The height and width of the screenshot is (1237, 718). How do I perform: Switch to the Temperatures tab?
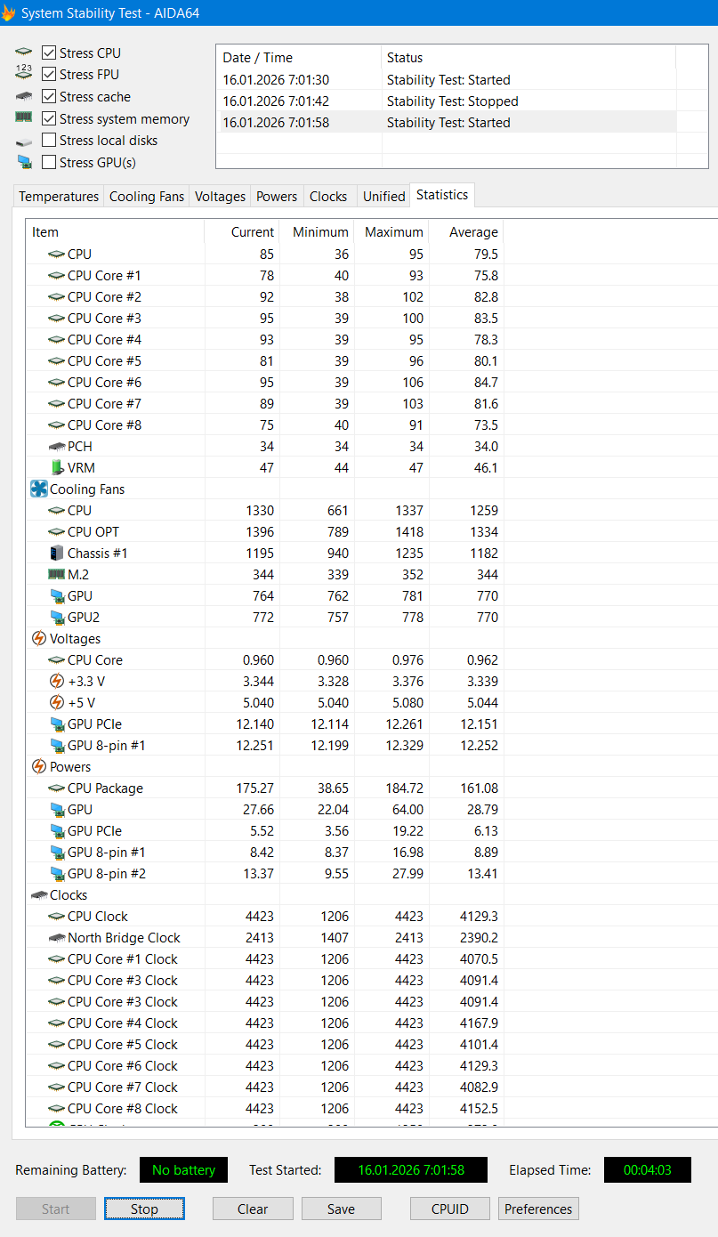point(59,197)
